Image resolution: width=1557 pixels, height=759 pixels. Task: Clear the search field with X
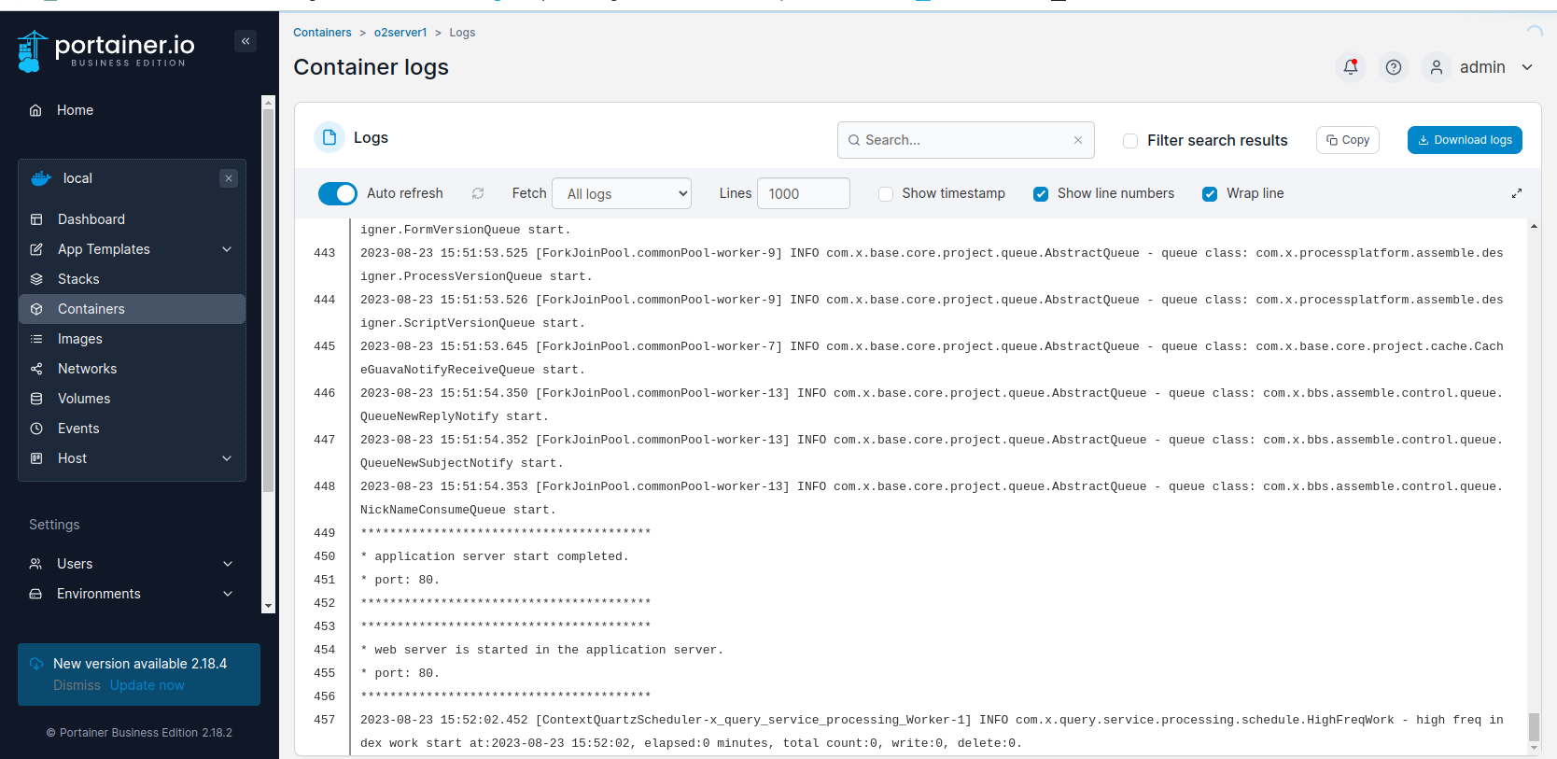(x=1078, y=140)
